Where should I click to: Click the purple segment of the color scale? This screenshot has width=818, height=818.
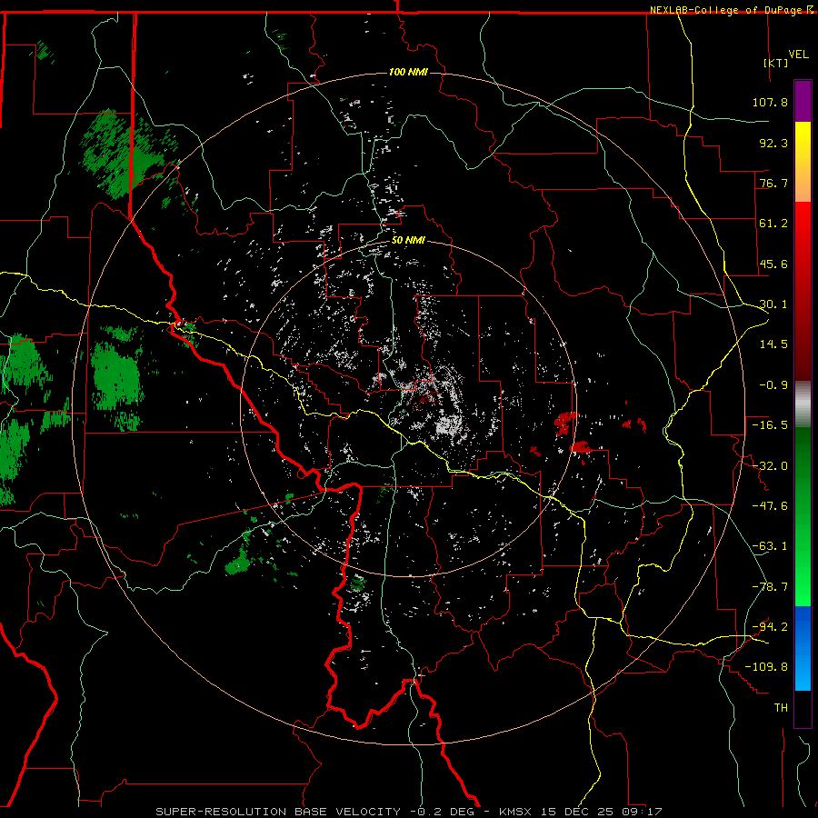coord(803,101)
